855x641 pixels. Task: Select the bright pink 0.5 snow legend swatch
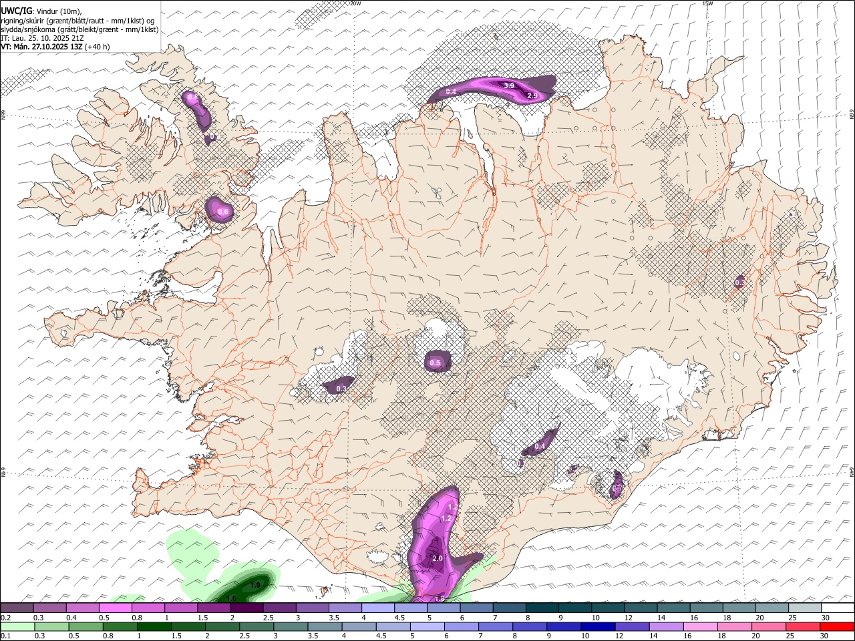tap(115, 608)
